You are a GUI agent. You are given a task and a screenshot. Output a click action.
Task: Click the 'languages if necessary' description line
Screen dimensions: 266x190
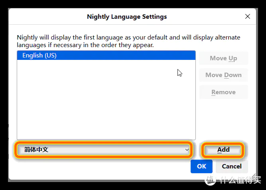coord(85,45)
